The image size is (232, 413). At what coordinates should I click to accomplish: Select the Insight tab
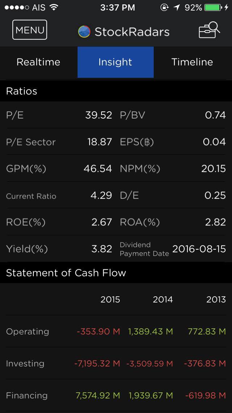pyautogui.click(x=115, y=62)
